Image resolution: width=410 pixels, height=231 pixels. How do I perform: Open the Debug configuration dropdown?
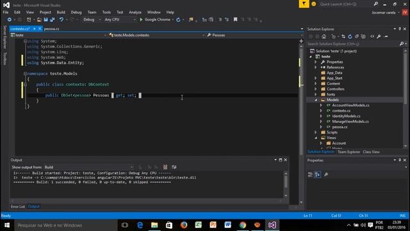point(92,20)
